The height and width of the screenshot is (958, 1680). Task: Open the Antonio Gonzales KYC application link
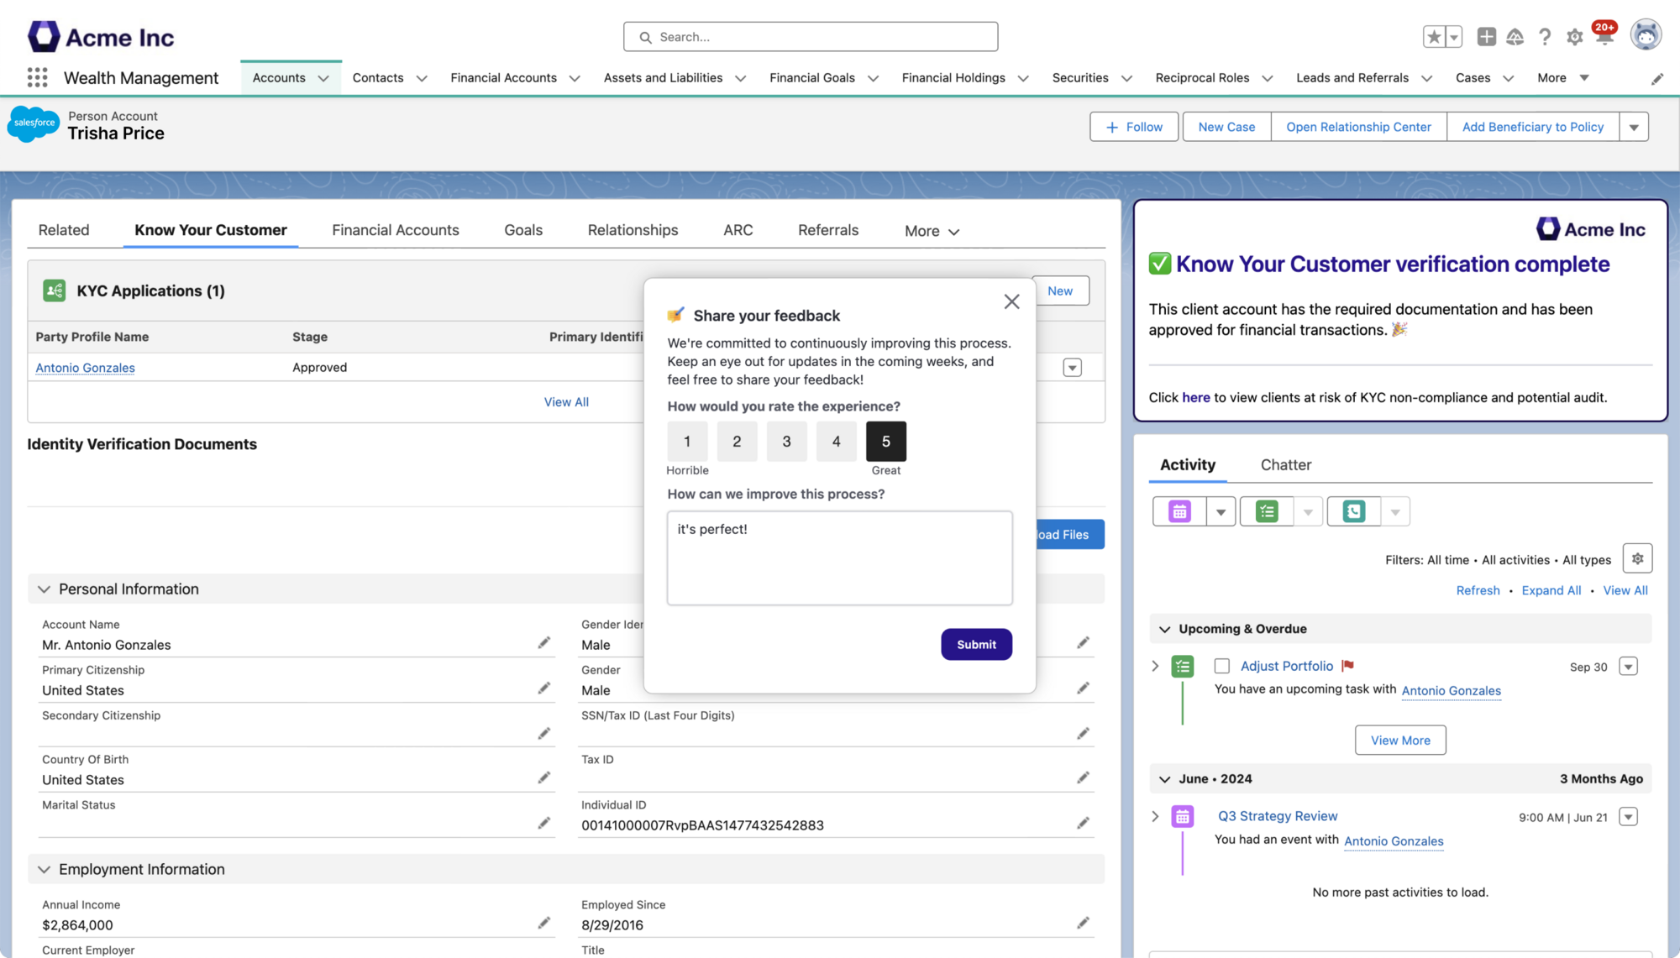click(x=85, y=368)
